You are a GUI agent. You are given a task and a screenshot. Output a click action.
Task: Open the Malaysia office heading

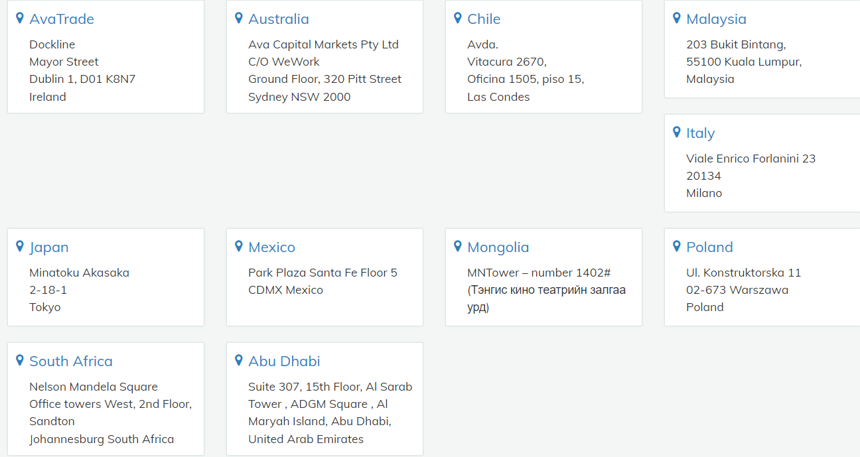(x=716, y=19)
